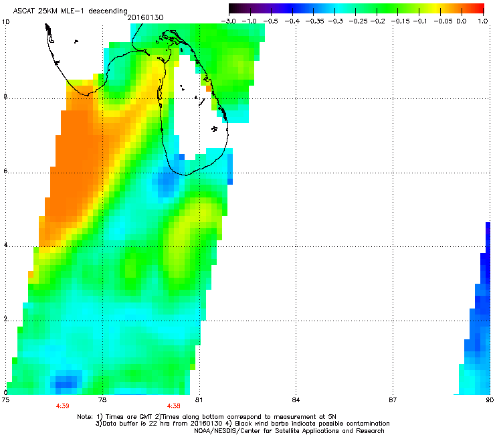Click latitude axis label 2
The image size is (495, 435).
point(5,319)
